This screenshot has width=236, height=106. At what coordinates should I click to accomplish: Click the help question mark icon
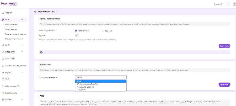pyautogui.click(x=41, y=52)
